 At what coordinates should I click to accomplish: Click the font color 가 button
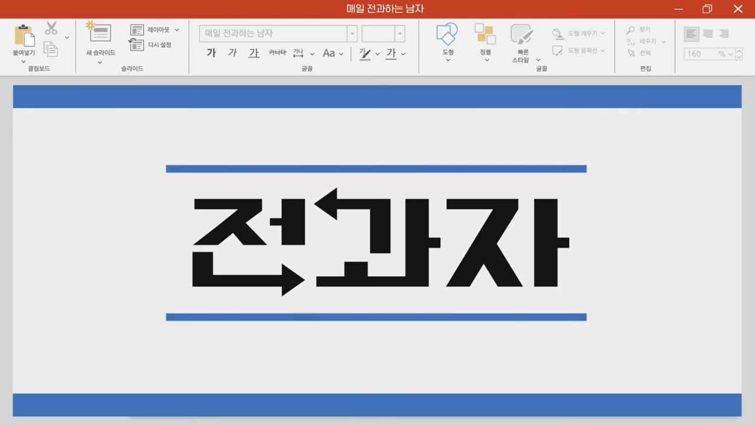tap(391, 54)
